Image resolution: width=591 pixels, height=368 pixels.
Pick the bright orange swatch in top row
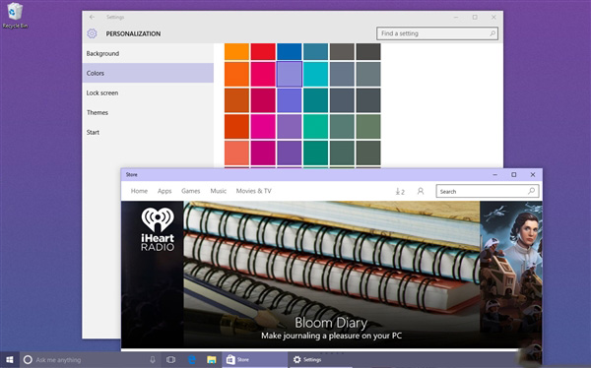236,51
